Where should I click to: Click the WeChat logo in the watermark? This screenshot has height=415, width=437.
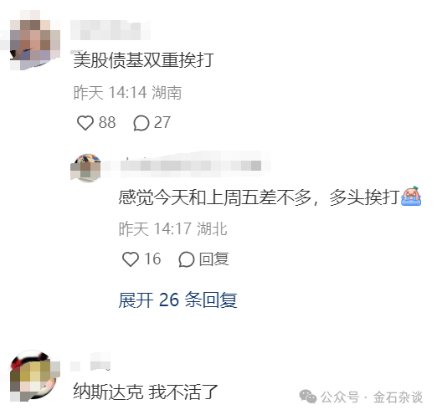tap(308, 397)
